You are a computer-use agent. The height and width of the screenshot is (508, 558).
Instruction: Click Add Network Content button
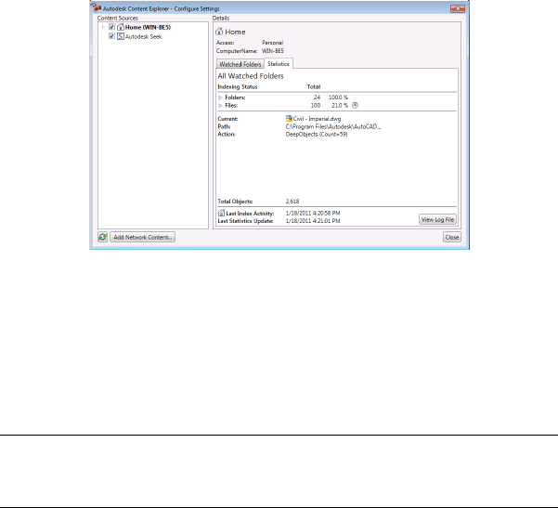(x=142, y=237)
